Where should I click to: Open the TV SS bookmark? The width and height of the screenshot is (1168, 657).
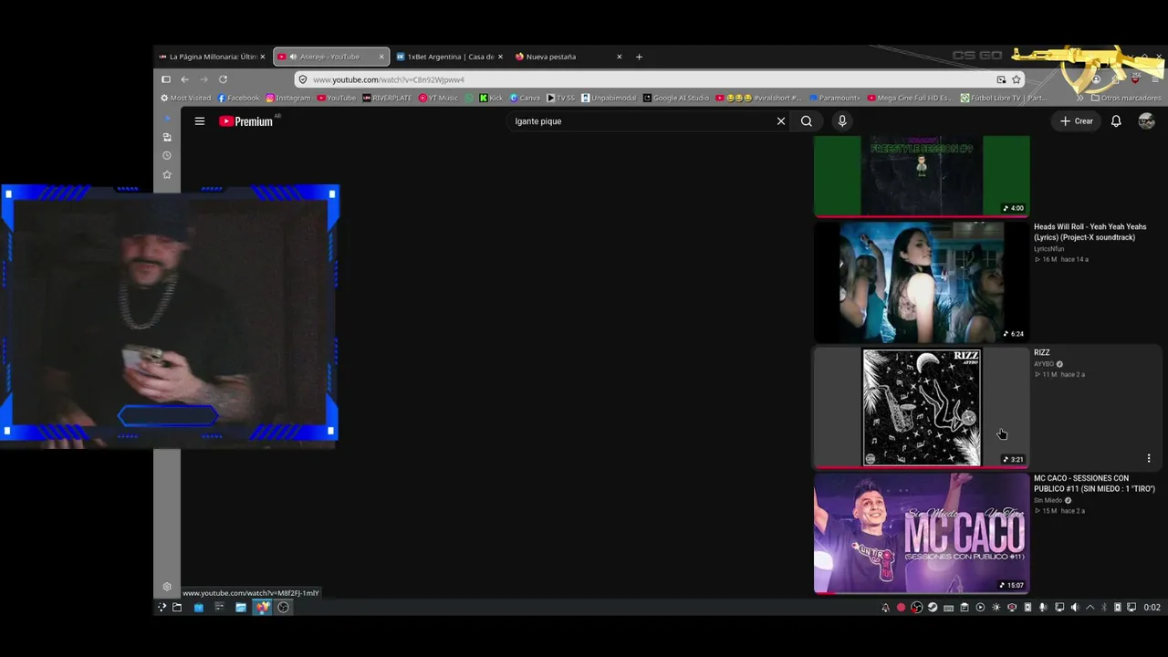561,98
